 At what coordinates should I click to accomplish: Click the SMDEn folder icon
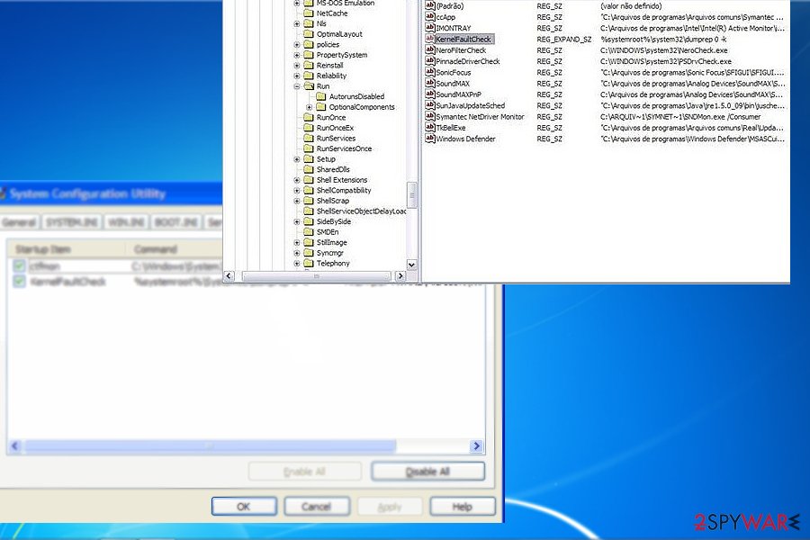pos(309,231)
